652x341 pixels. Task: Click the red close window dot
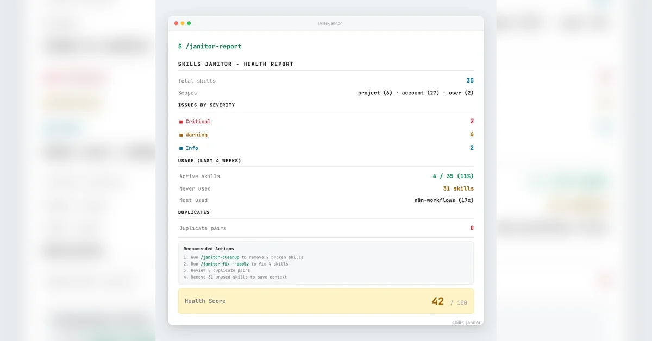point(176,23)
